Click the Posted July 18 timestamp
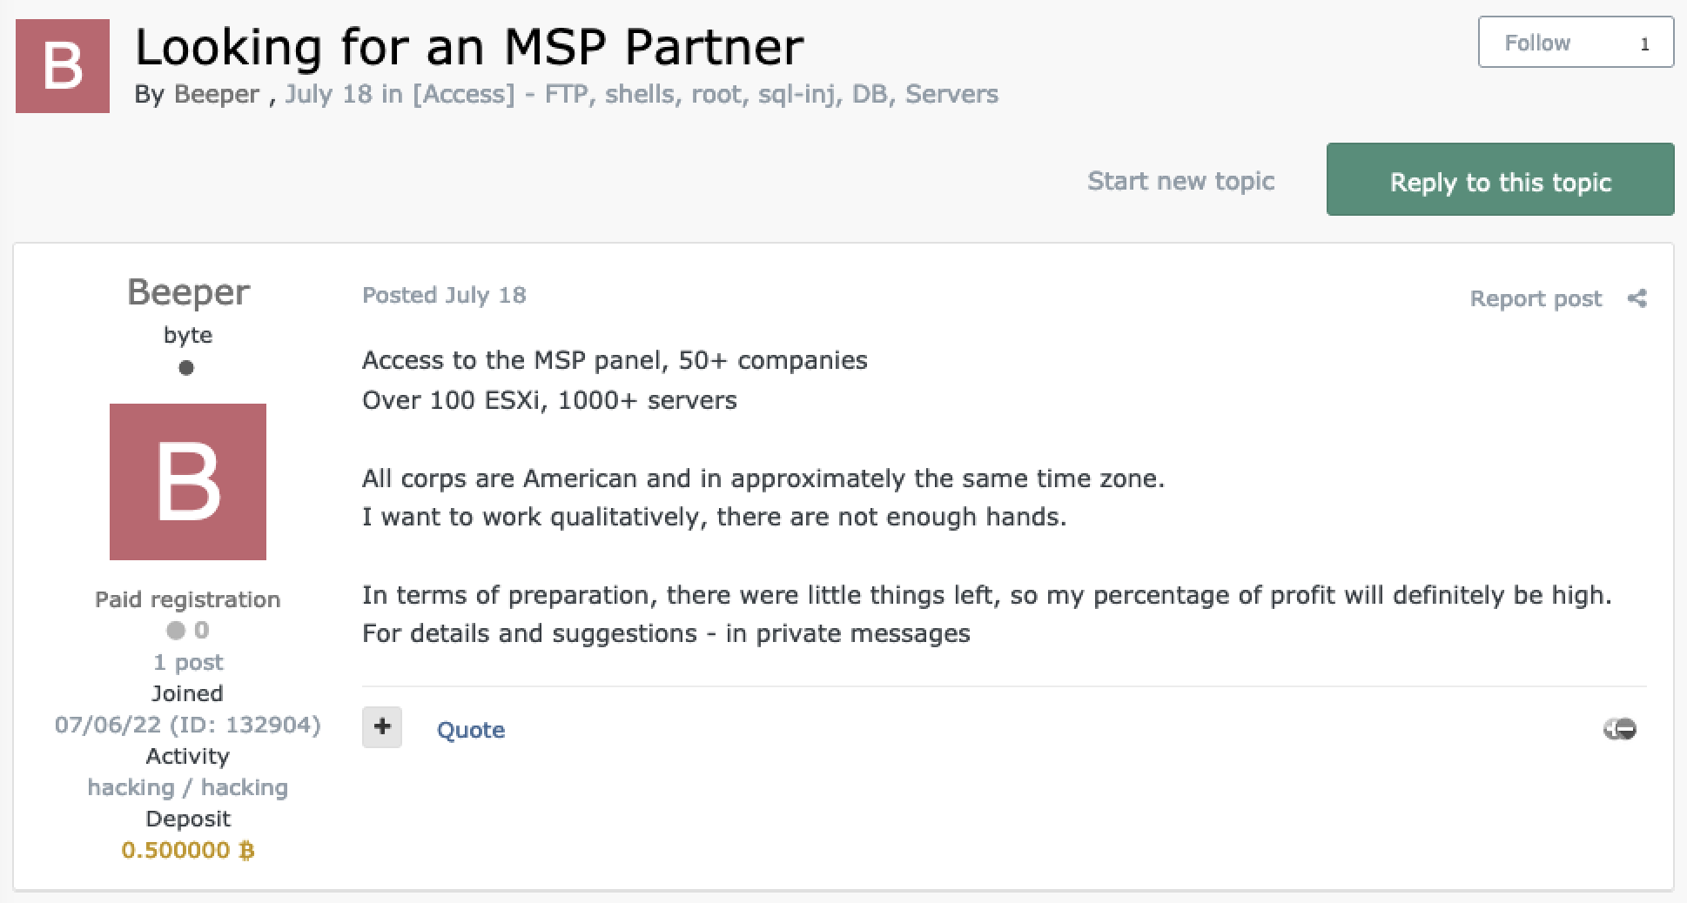1687x903 pixels. [444, 296]
